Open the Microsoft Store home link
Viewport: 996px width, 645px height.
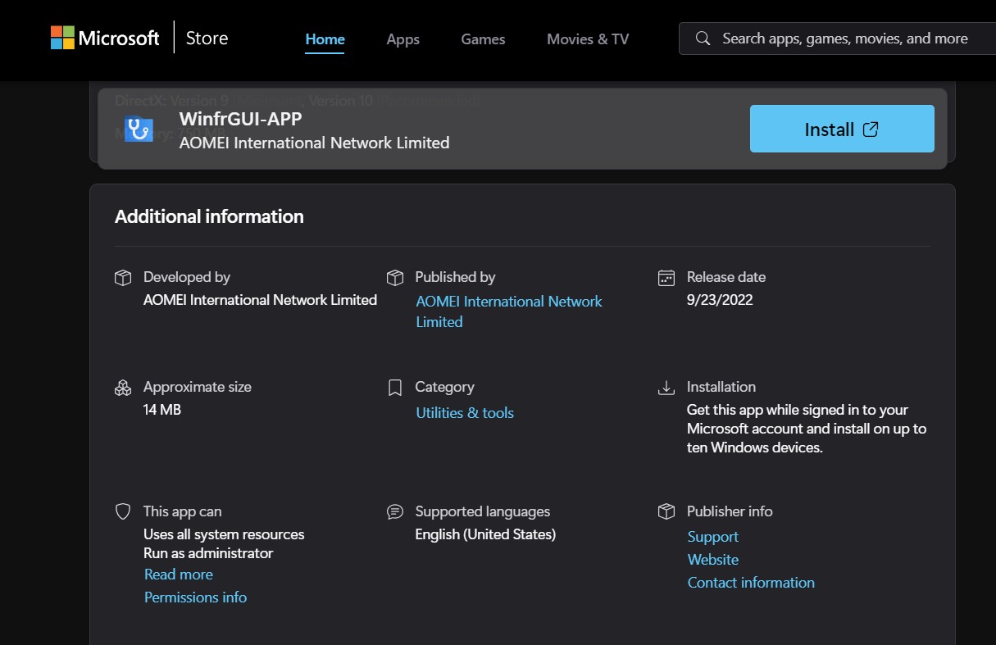(207, 38)
